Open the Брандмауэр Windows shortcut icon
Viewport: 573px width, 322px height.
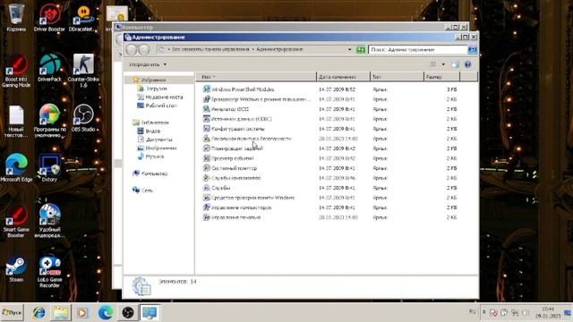point(207,99)
